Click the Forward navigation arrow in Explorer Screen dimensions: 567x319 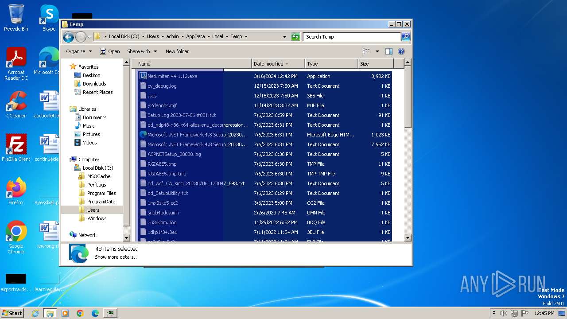81,37
